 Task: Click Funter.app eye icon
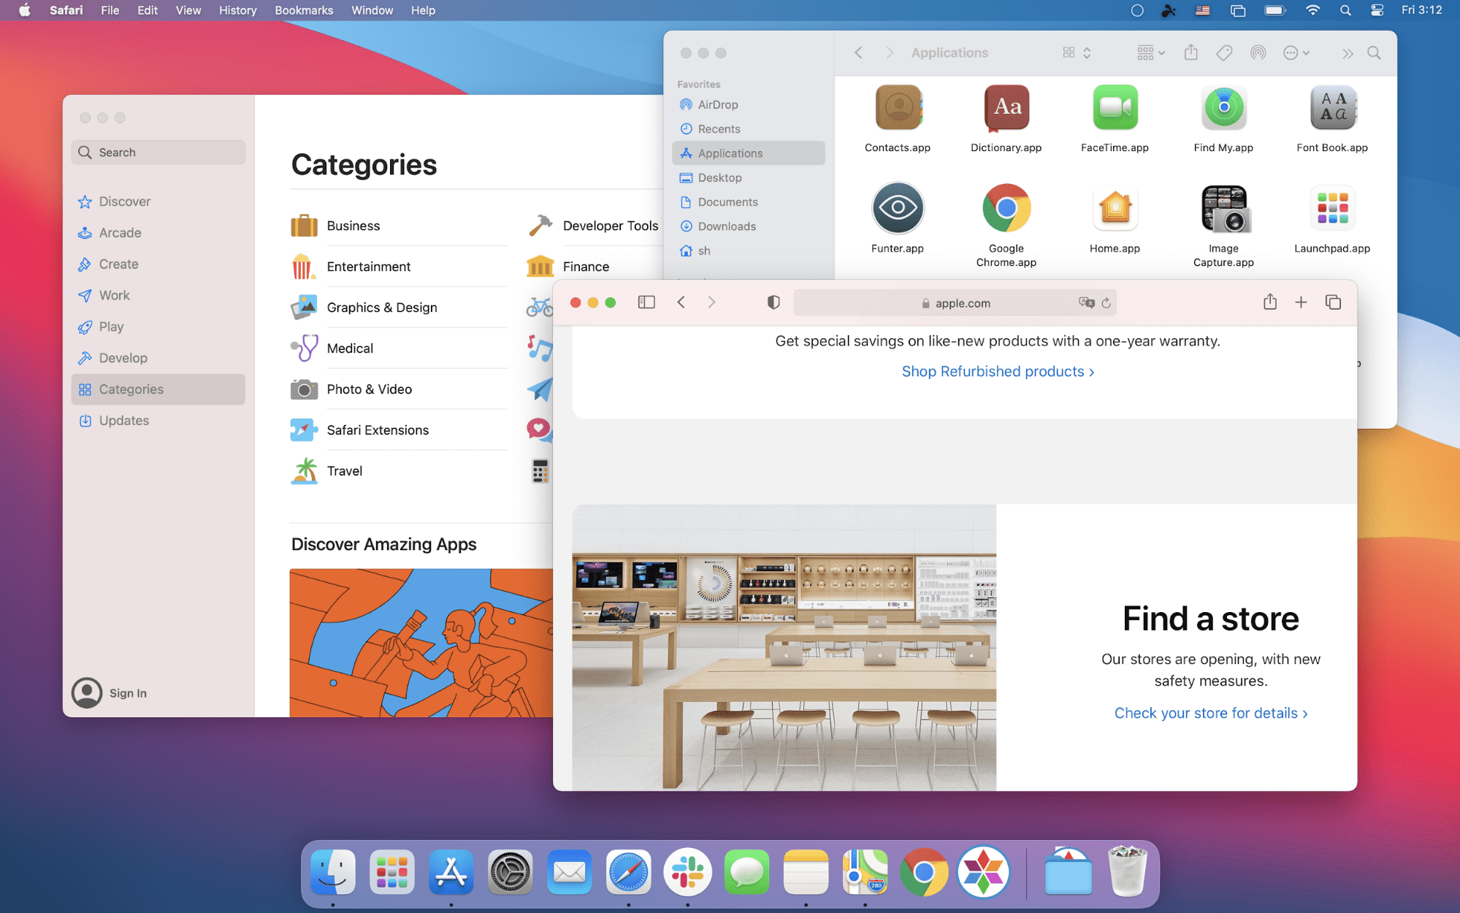pos(897,208)
